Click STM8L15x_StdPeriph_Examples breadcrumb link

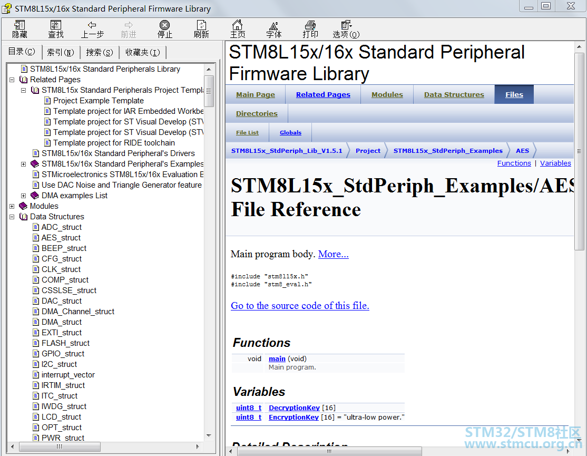click(448, 150)
